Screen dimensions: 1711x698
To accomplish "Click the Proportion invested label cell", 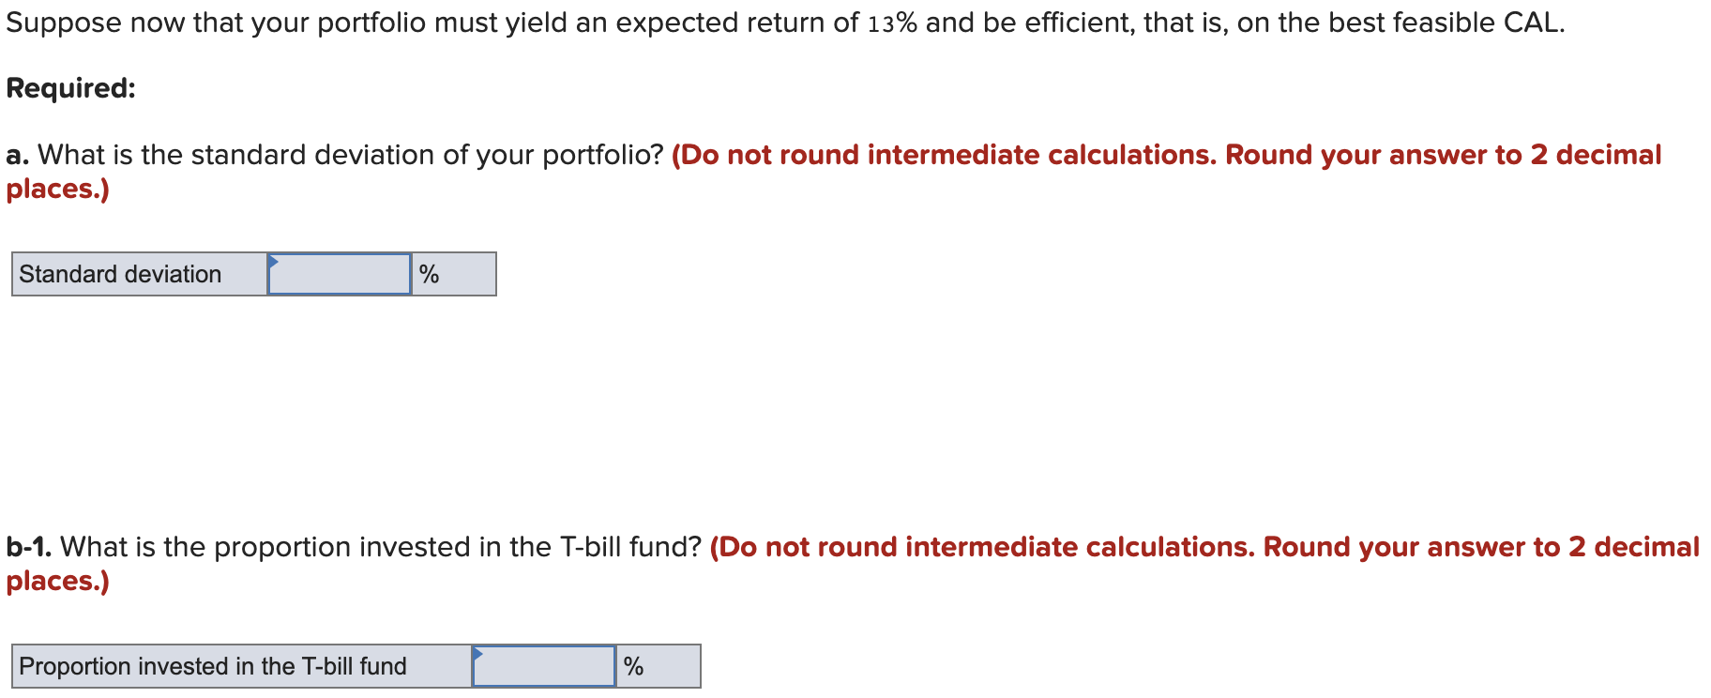I will 216,666.
